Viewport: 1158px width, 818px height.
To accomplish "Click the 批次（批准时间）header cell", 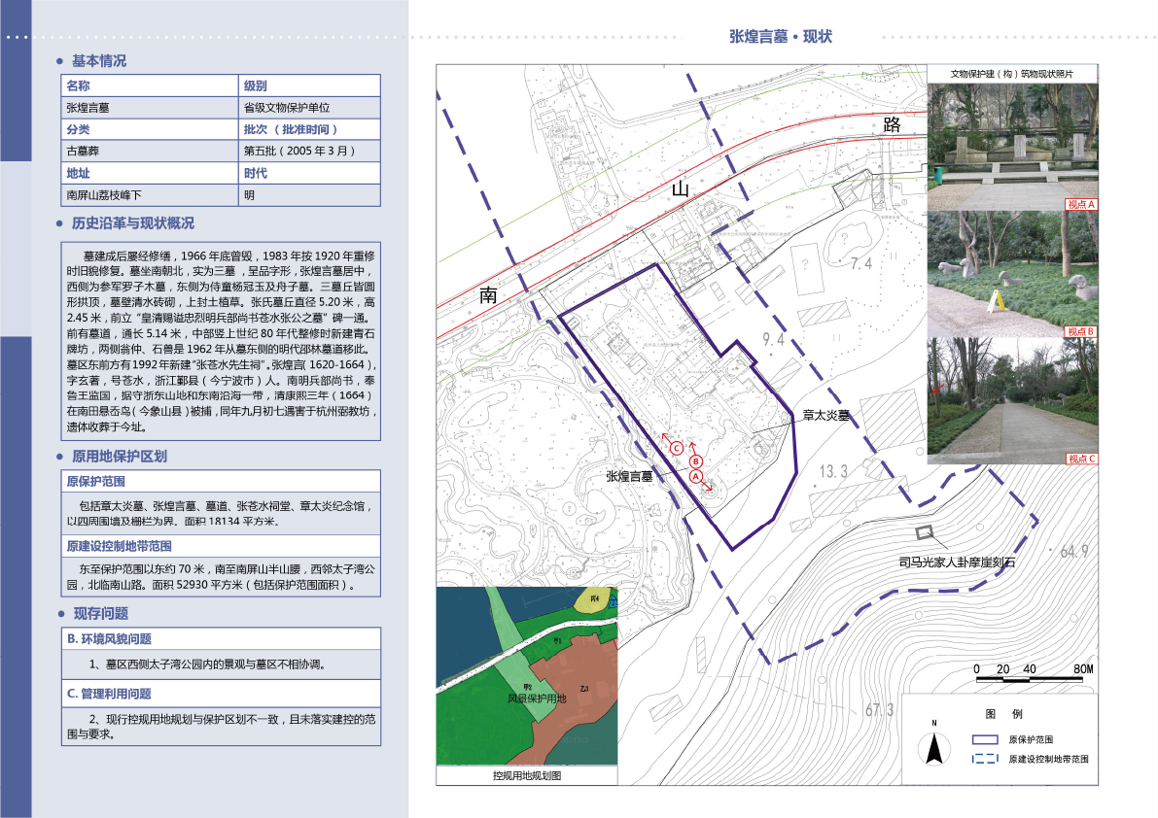I will [x=309, y=129].
